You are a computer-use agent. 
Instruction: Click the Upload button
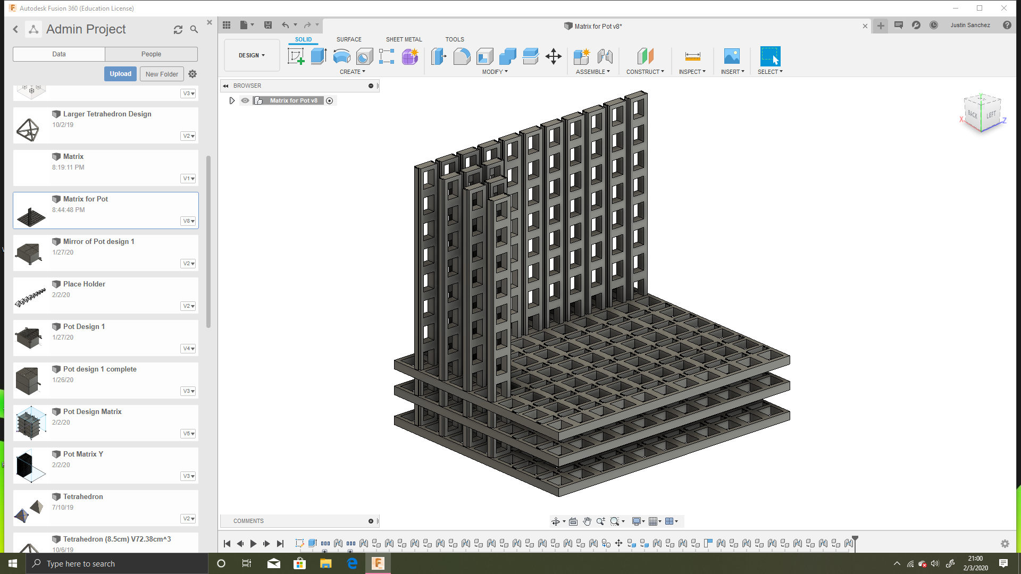(x=121, y=74)
